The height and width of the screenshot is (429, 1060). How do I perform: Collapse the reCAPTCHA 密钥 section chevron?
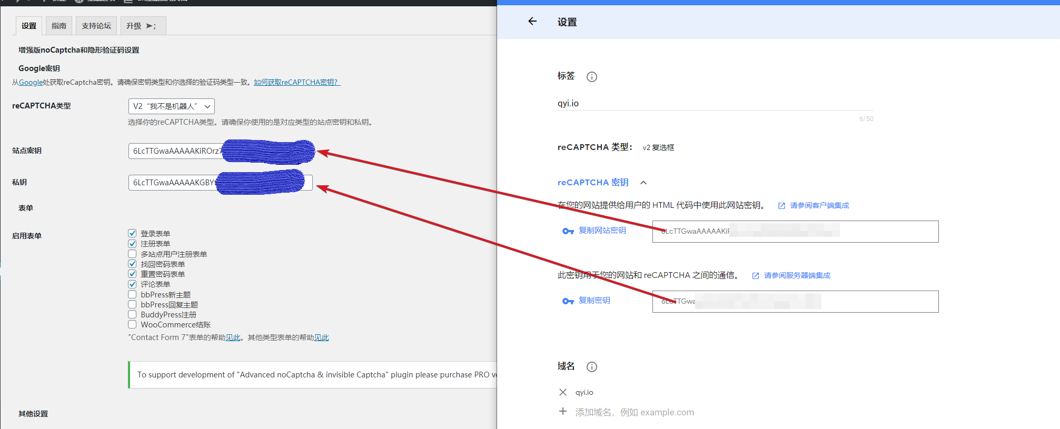[x=643, y=183]
